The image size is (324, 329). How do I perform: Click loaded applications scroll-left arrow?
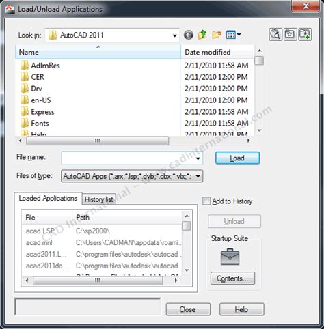coord(27,281)
